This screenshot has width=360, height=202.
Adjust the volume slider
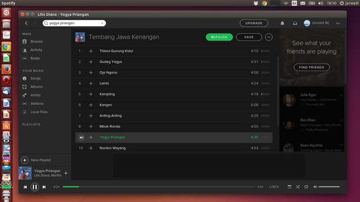(329, 187)
